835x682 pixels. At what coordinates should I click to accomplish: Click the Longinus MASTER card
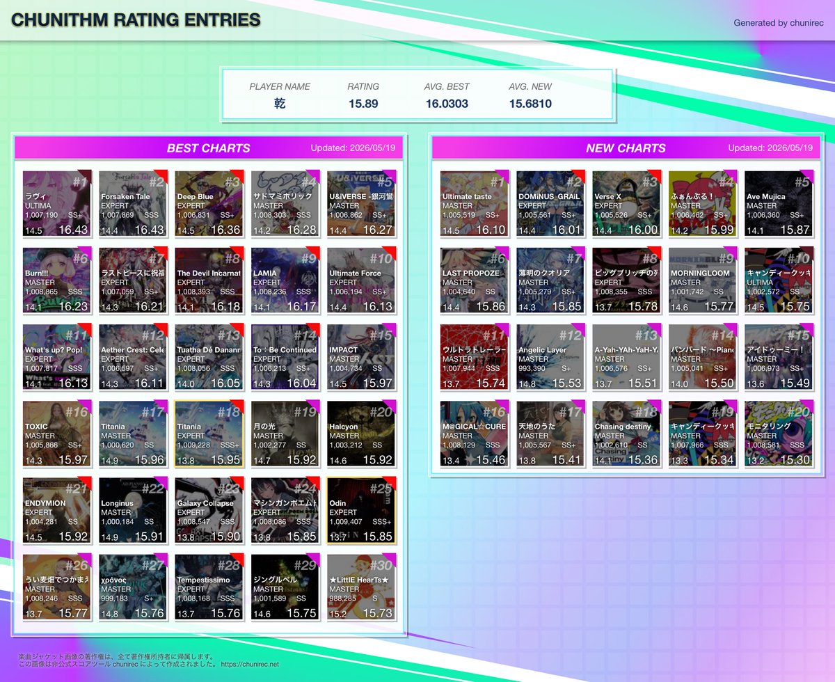click(x=134, y=509)
